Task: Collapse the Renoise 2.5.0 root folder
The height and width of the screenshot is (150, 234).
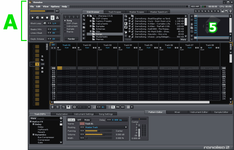Action: pyautogui.click(x=88, y=16)
